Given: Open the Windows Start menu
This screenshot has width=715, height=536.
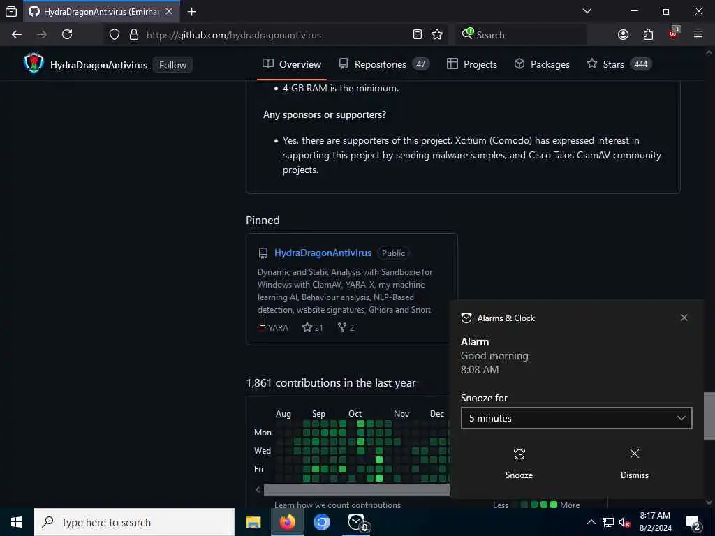Looking at the screenshot, I should [17, 522].
